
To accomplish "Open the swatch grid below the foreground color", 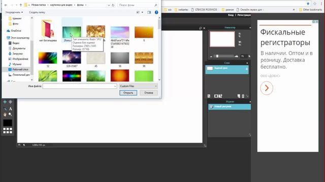I will point(8,130).
